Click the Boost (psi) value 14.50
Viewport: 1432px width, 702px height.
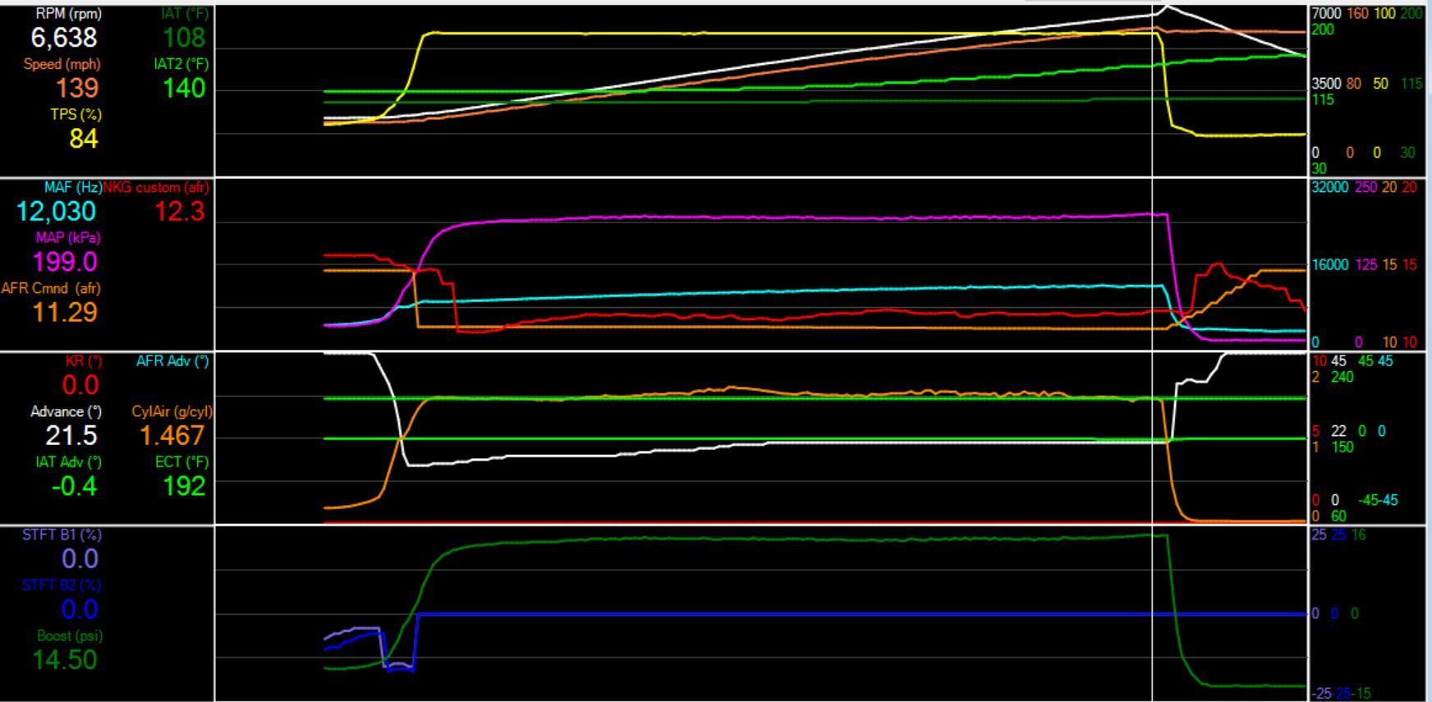(65, 659)
